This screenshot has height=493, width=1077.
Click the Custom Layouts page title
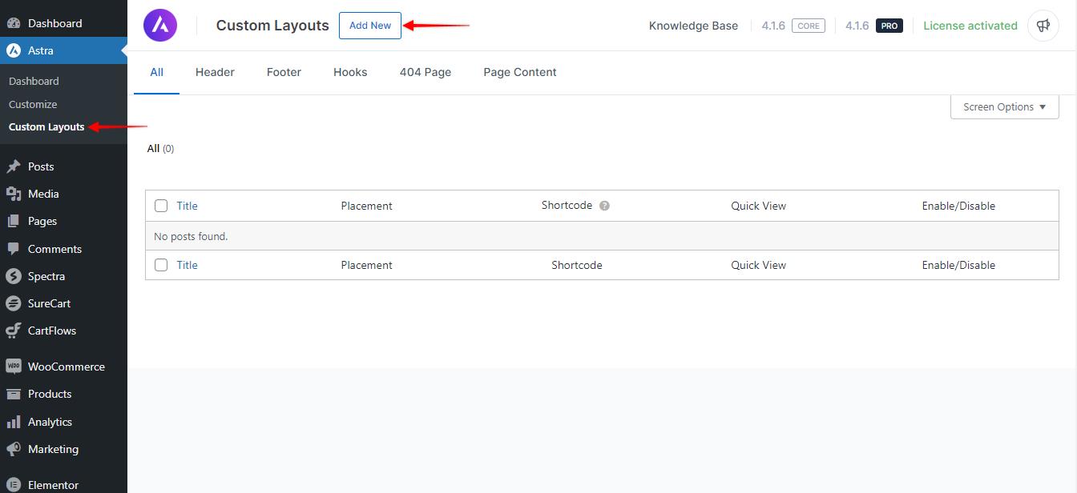click(272, 26)
